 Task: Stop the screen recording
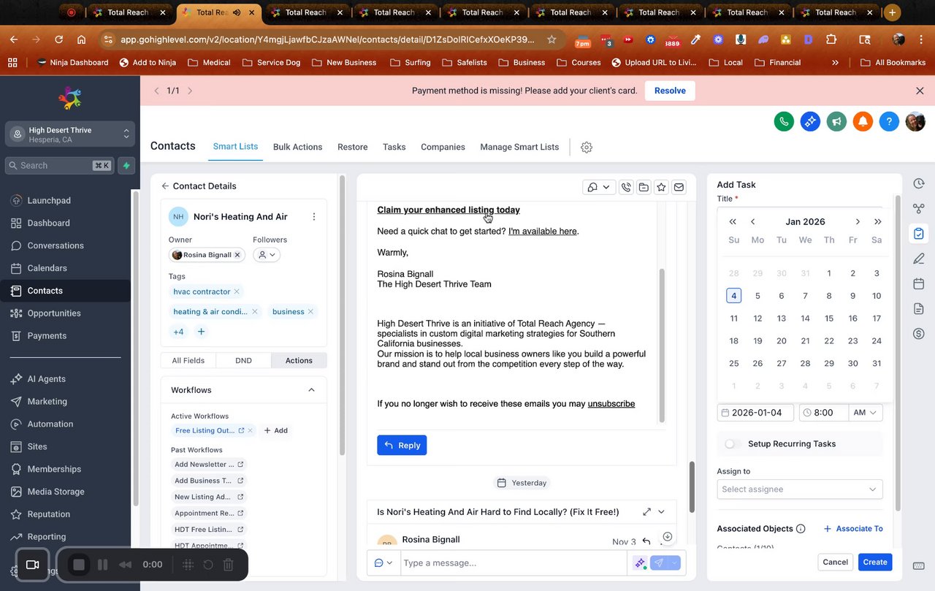[x=80, y=565]
